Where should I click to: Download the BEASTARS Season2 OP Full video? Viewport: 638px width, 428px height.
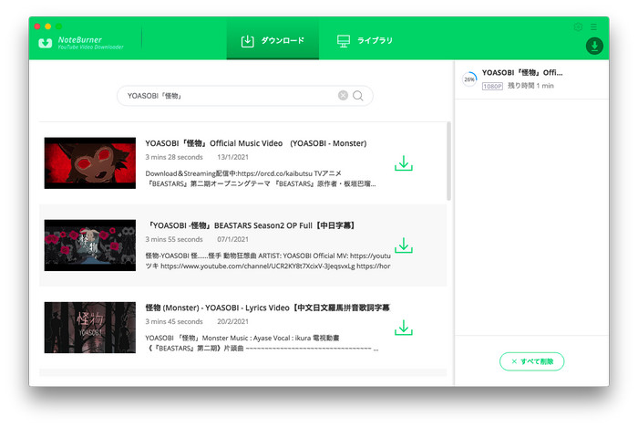pos(403,245)
